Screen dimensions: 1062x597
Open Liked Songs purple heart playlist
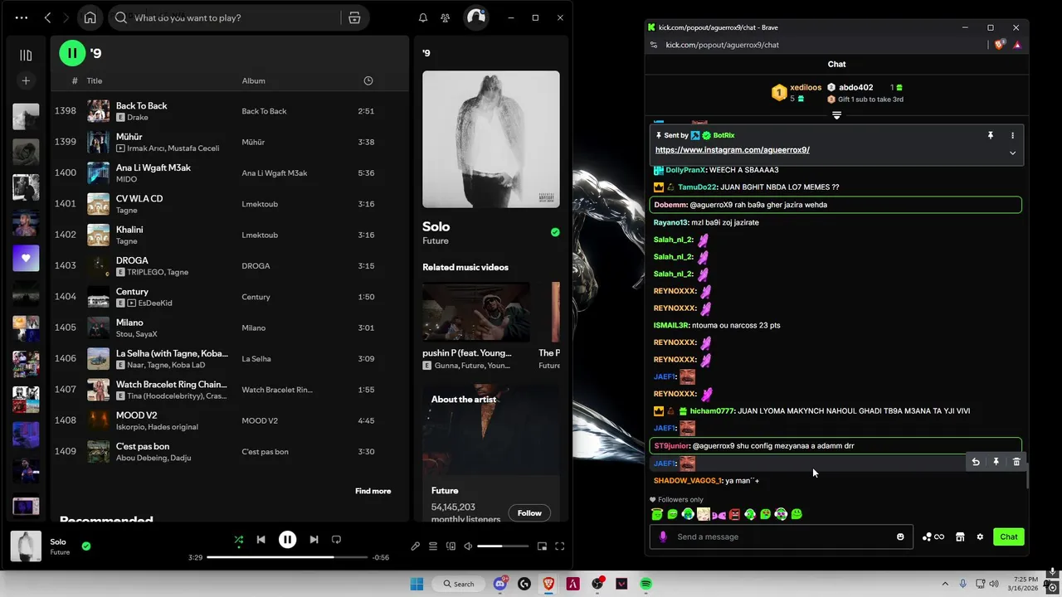pos(26,258)
